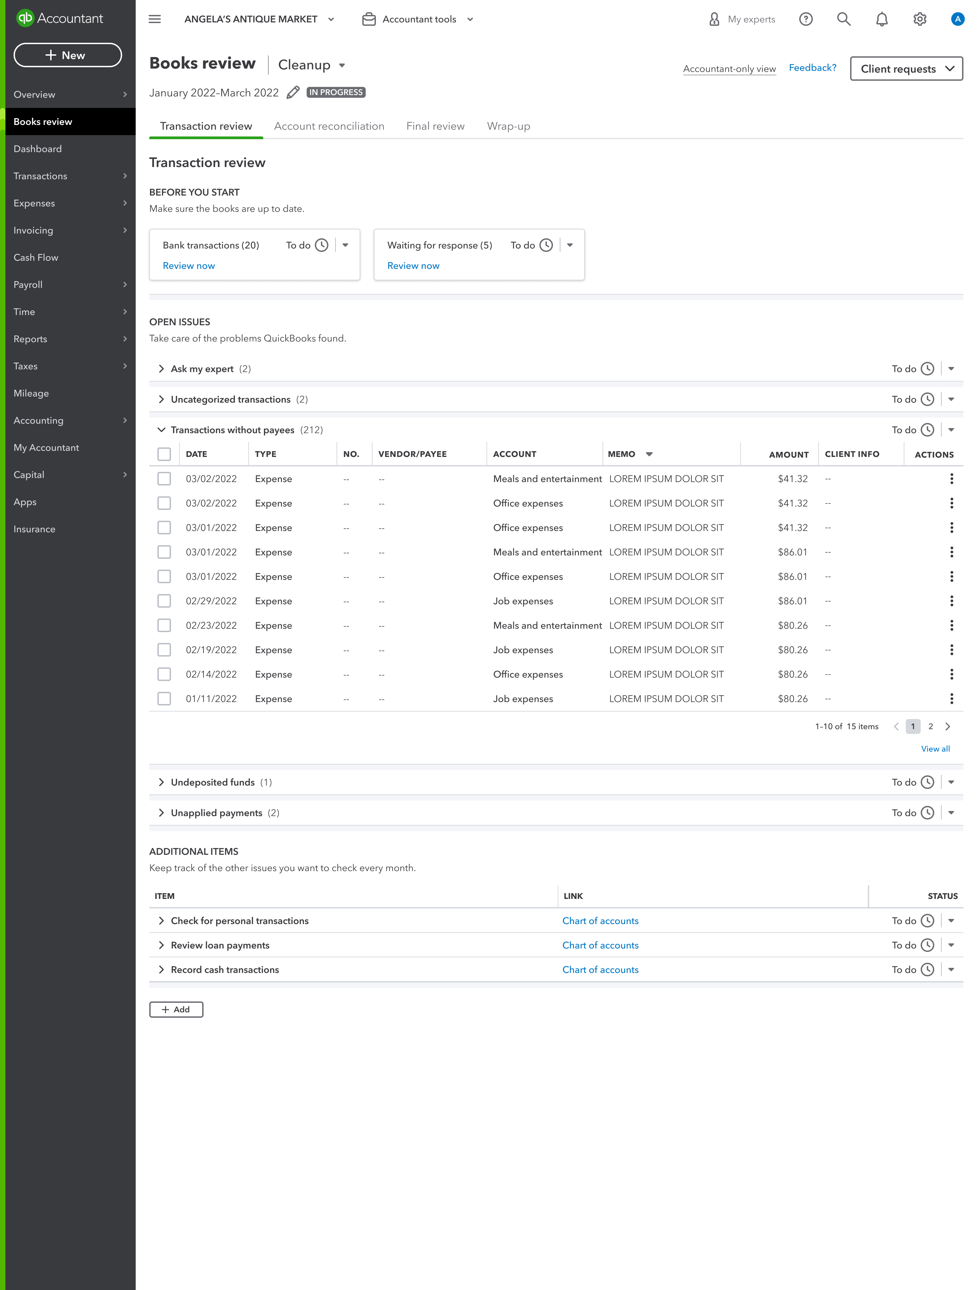This screenshot has width=977, height=1290.
Task: Click Review now under Waiting for response
Action: (x=413, y=266)
